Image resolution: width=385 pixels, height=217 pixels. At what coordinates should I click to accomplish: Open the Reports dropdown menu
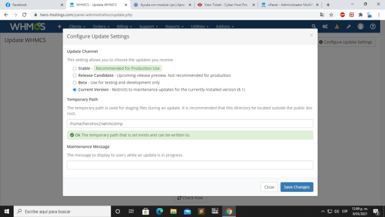tap(174, 26)
